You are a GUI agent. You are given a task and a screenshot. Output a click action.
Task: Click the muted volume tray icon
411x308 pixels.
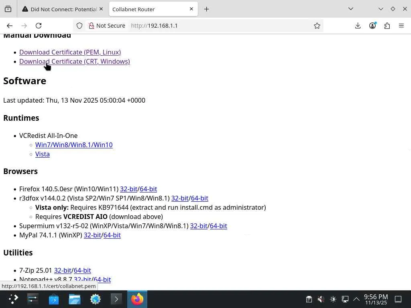tap(321, 299)
